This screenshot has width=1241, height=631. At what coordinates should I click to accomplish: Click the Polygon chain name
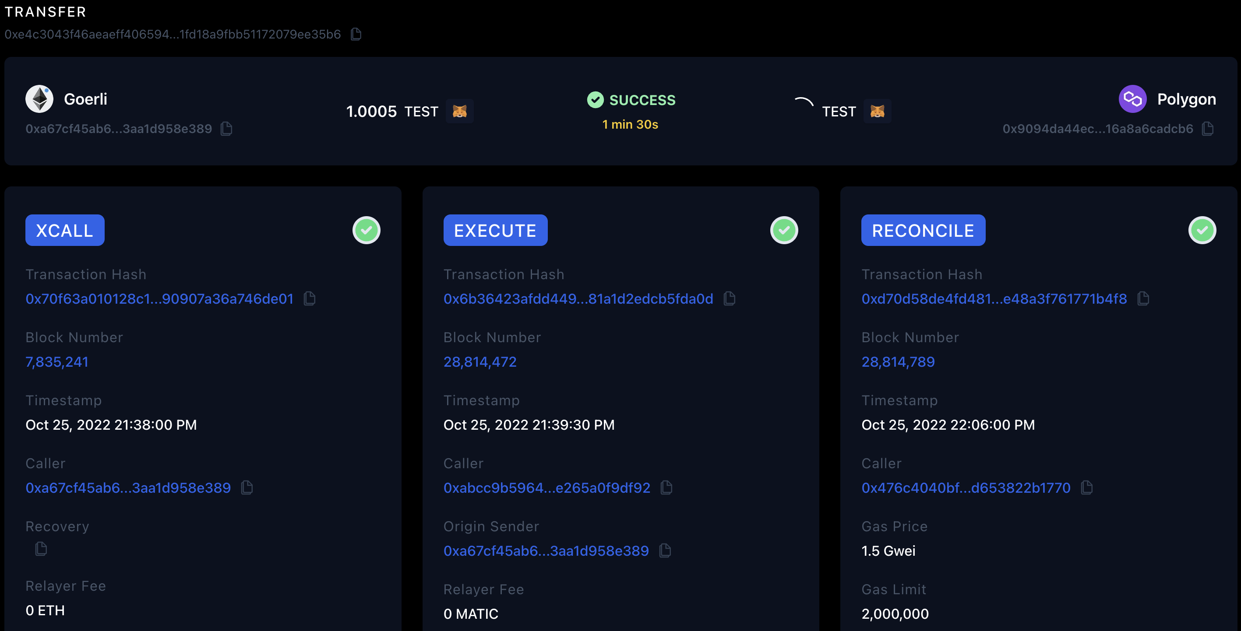pos(1187,98)
